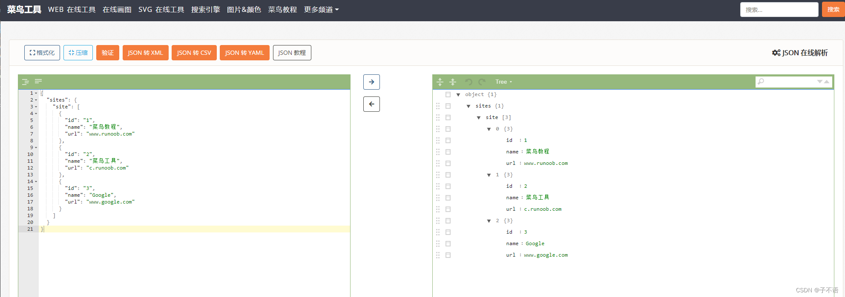Focus the top navbar search field
This screenshot has width=845, height=297.
[779, 9]
